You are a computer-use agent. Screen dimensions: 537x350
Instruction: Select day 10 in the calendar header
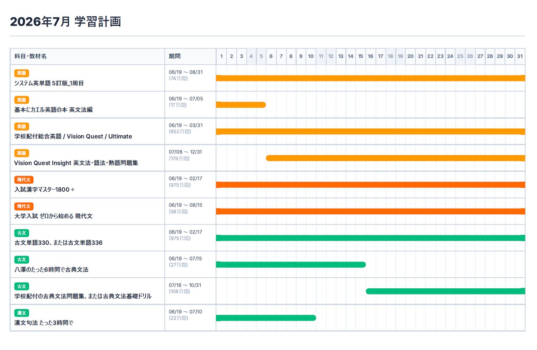(x=311, y=56)
